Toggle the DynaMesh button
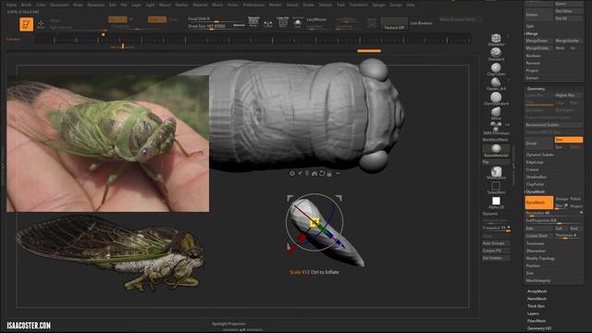592x333 pixels. pos(538,203)
